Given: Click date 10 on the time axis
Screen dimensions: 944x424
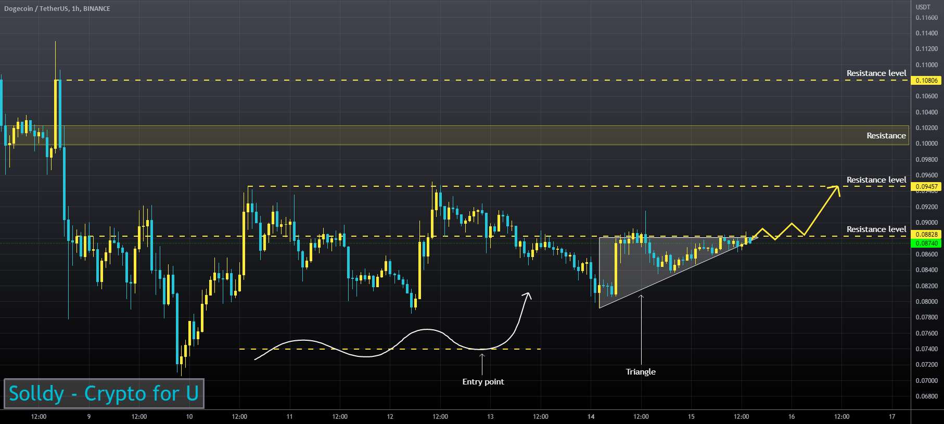Looking at the screenshot, I should coord(189,417).
